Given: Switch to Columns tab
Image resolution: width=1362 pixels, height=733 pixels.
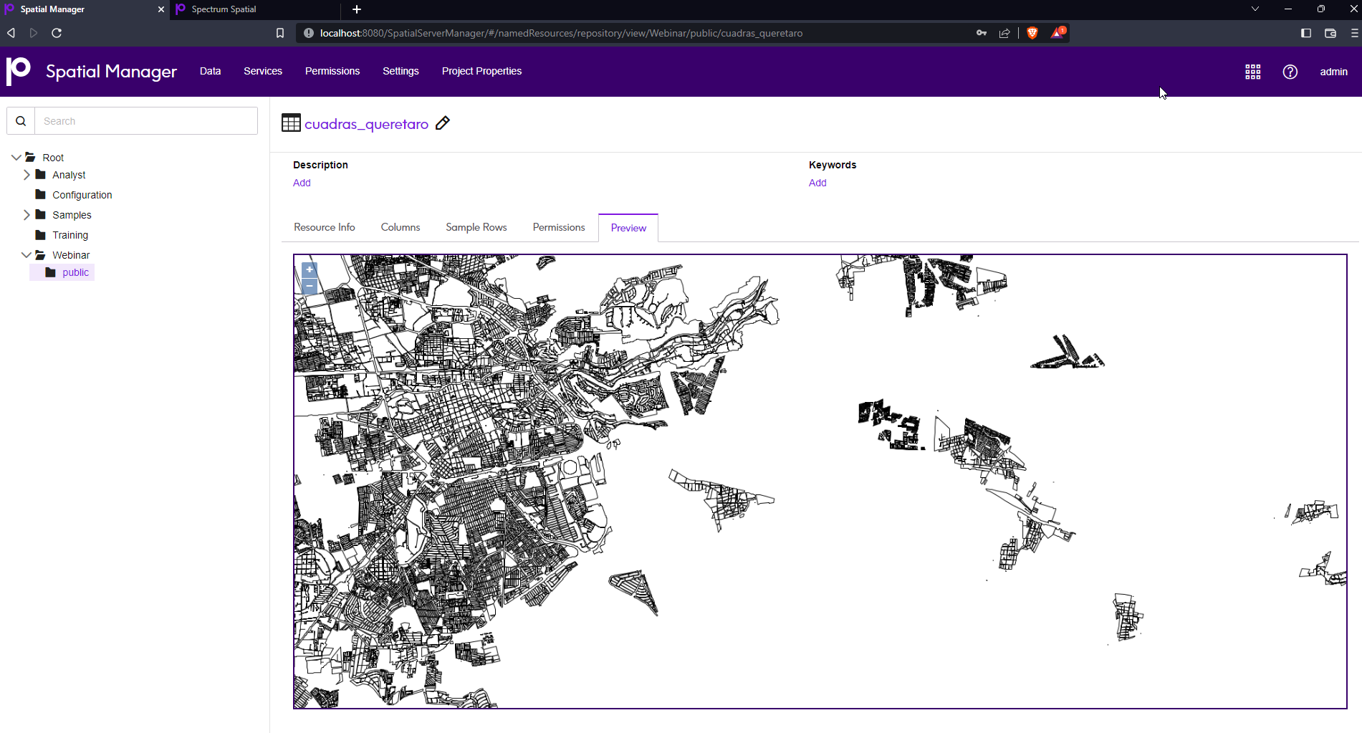Looking at the screenshot, I should (401, 227).
